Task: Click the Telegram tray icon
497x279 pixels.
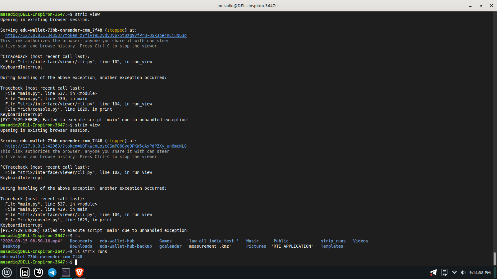Action: [x=433, y=272]
